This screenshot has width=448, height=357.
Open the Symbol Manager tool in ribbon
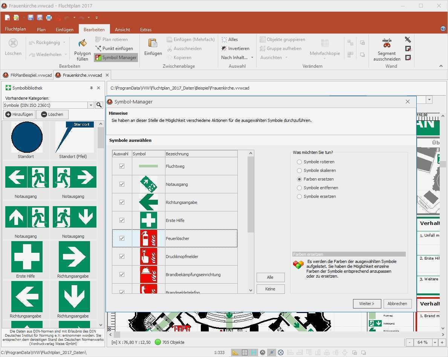tap(116, 57)
